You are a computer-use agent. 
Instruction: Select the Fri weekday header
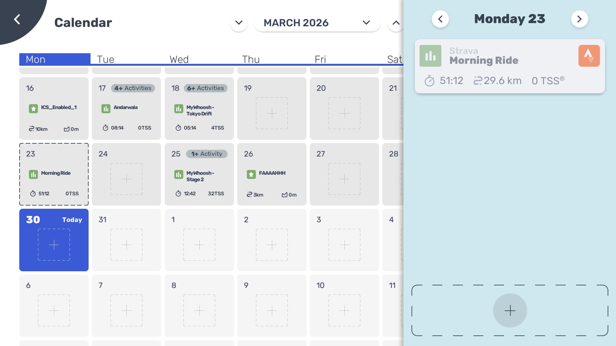click(x=320, y=59)
